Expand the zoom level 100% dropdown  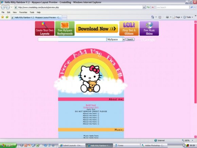click(x=193, y=140)
